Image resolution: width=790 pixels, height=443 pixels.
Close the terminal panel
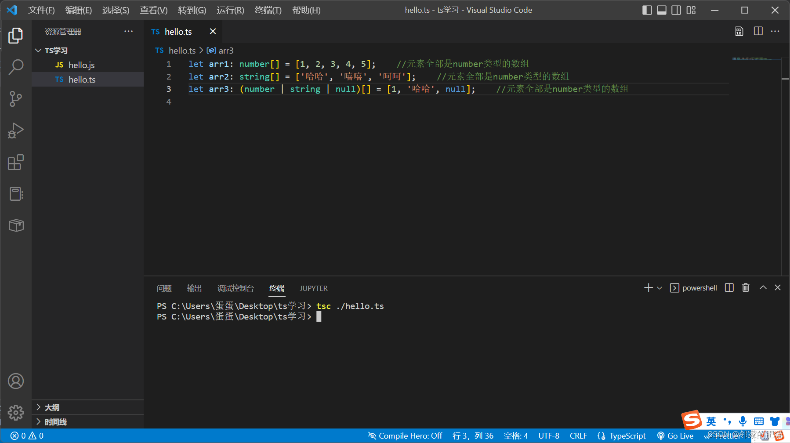click(x=778, y=287)
